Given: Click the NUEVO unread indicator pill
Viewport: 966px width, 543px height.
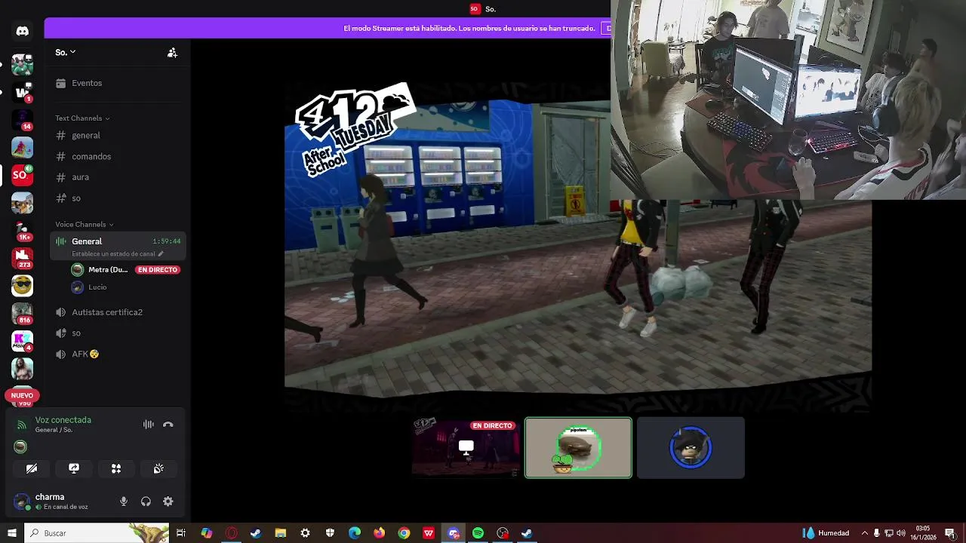Looking at the screenshot, I should [x=22, y=395].
